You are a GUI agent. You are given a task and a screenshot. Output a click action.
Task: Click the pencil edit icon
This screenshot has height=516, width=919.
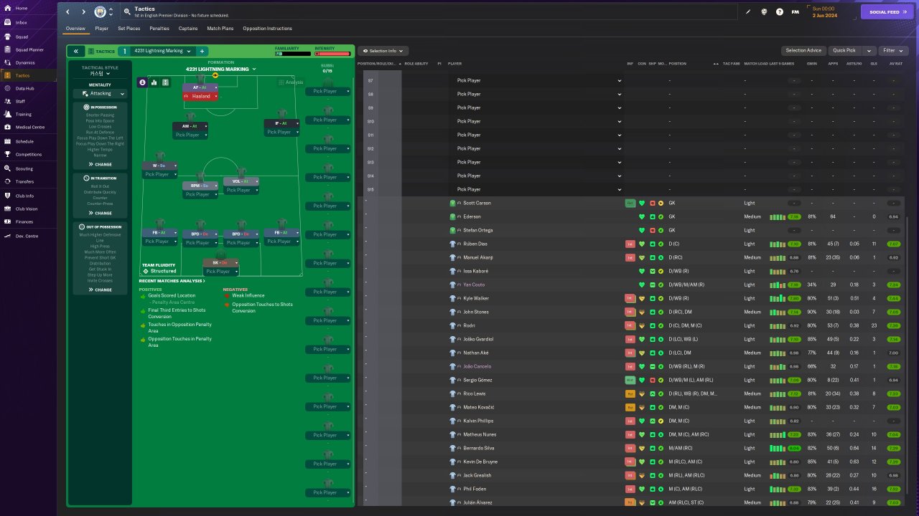coord(747,12)
